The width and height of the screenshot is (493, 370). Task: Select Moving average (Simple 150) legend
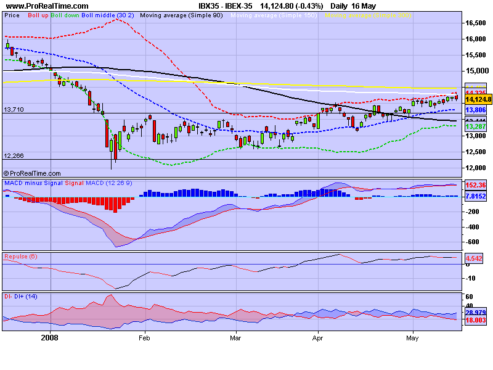tap(274, 15)
